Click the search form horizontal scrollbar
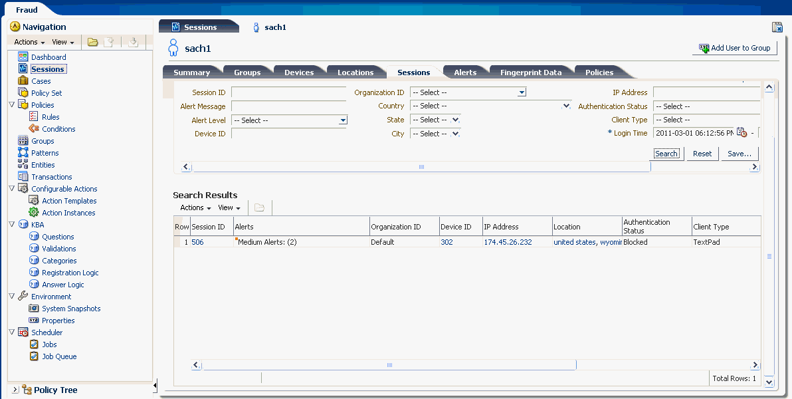 tap(421, 166)
